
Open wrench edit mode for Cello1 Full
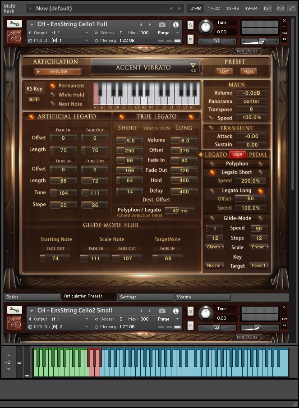click(x=14, y=24)
